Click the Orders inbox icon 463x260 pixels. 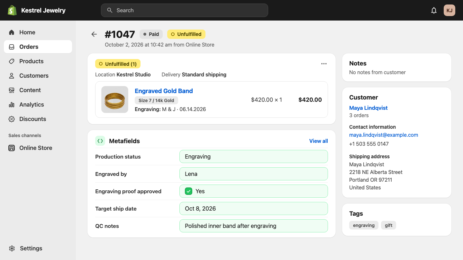pos(12,47)
